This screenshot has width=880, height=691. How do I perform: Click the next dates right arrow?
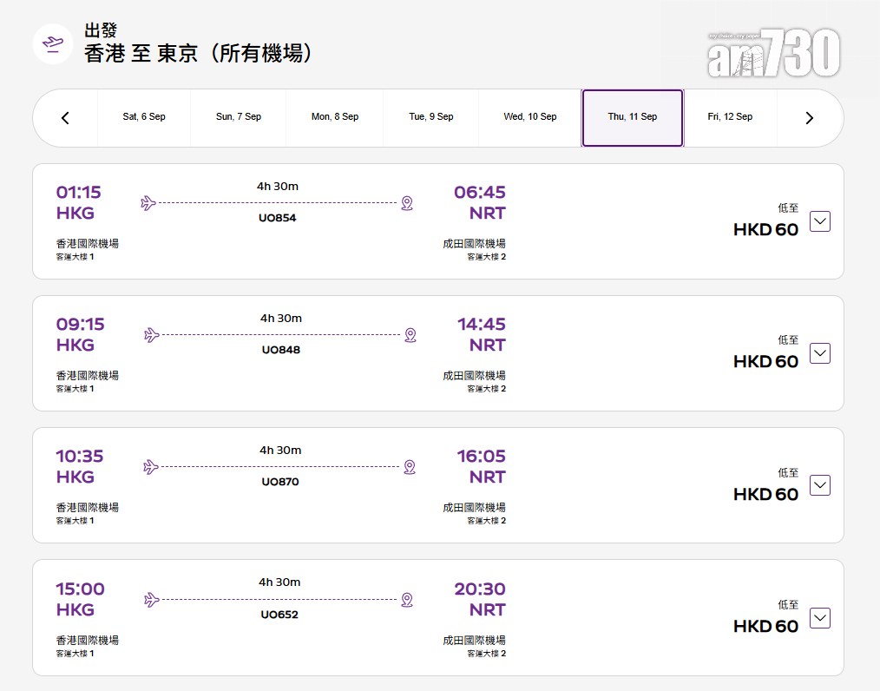(809, 118)
